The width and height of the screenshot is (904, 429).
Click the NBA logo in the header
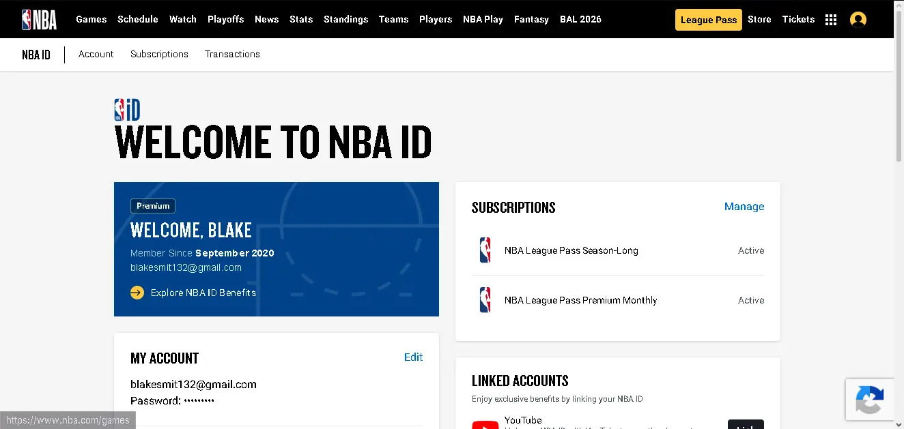[39, 19]
